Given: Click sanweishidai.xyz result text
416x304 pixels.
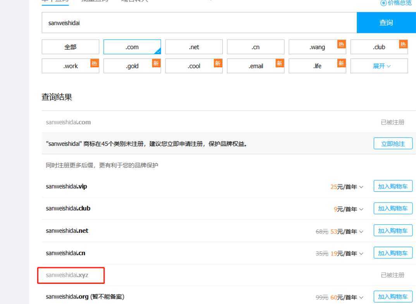Looking at the screenshot, I should click(x=67, y=275).
